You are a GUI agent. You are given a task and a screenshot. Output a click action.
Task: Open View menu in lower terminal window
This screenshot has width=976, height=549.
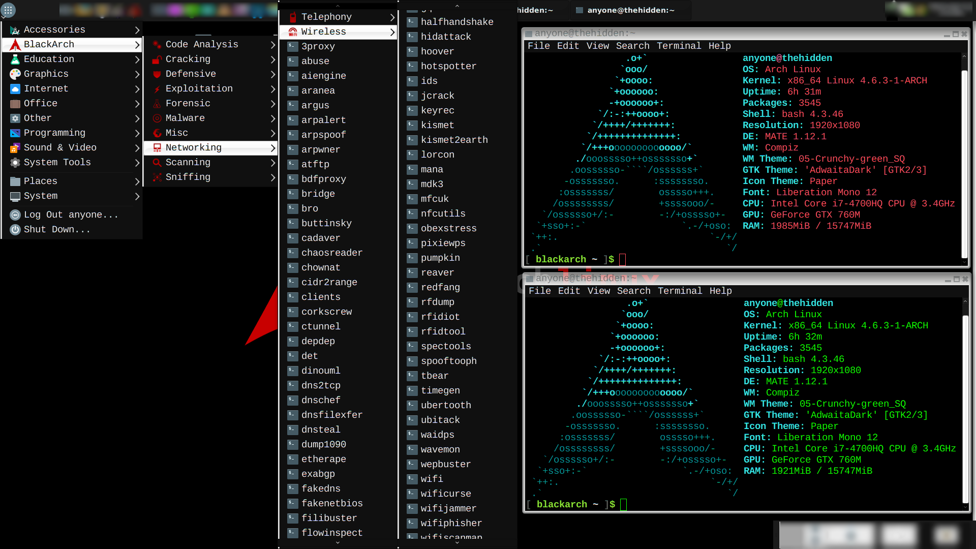click(x=599, y=291)
